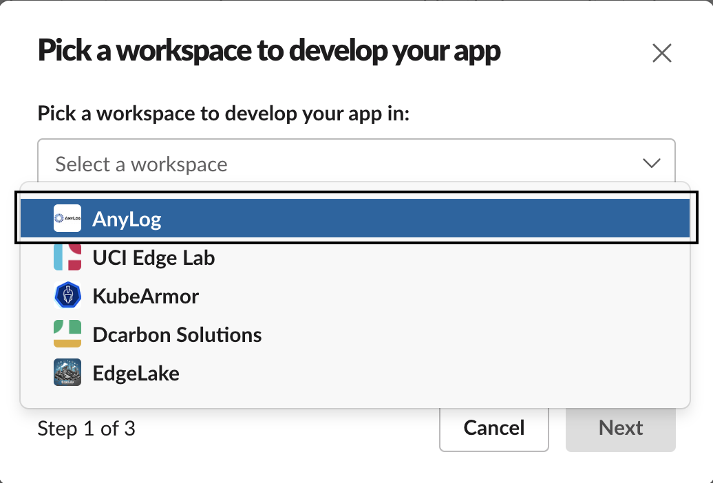The image size is (713, 483).
Task: Click the Step 1 of 3 indicator
Action: (87, 429)
